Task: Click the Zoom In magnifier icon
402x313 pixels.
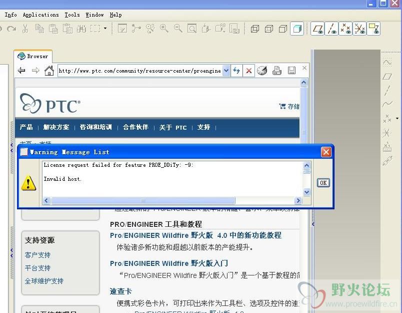Action: (x=164, y=28)
